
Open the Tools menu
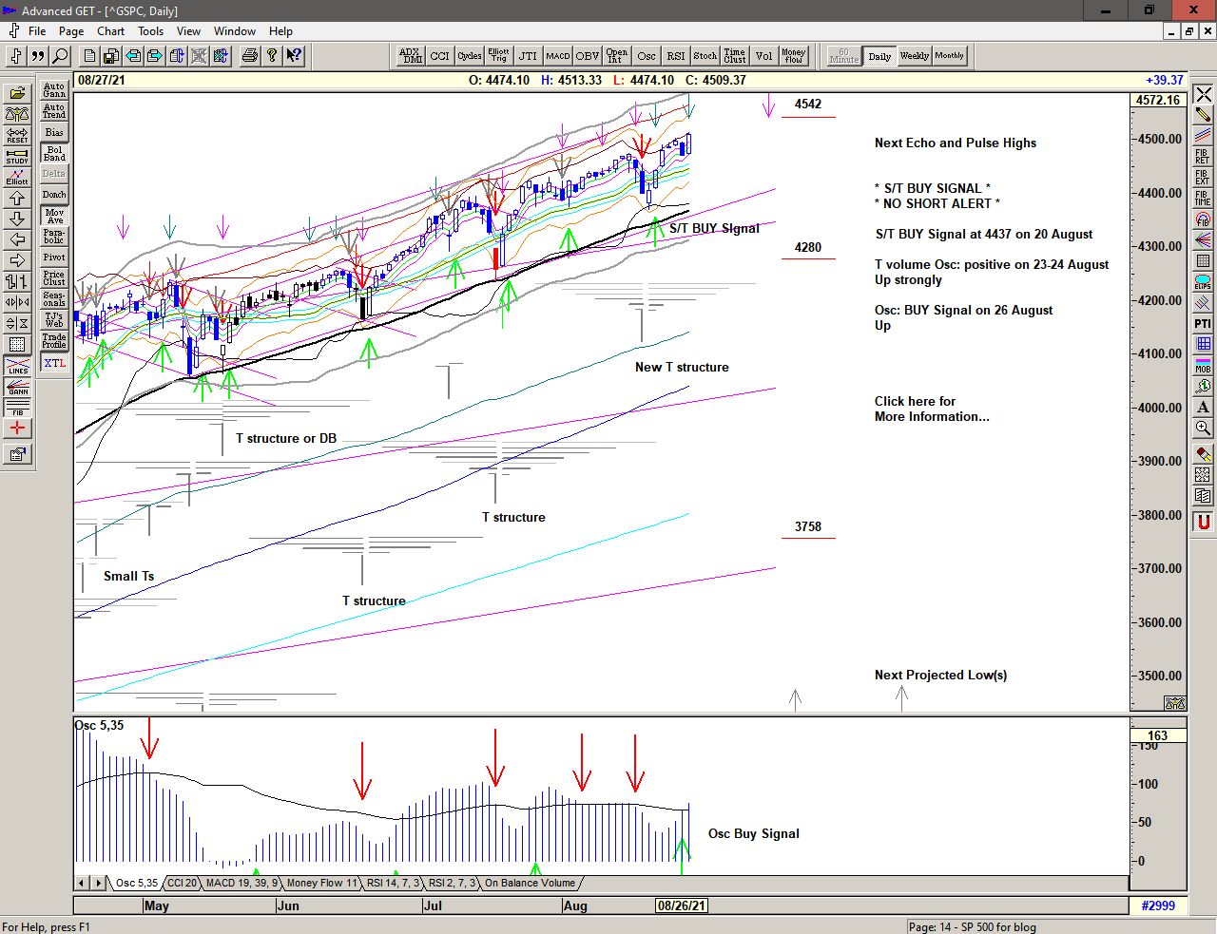150,31
